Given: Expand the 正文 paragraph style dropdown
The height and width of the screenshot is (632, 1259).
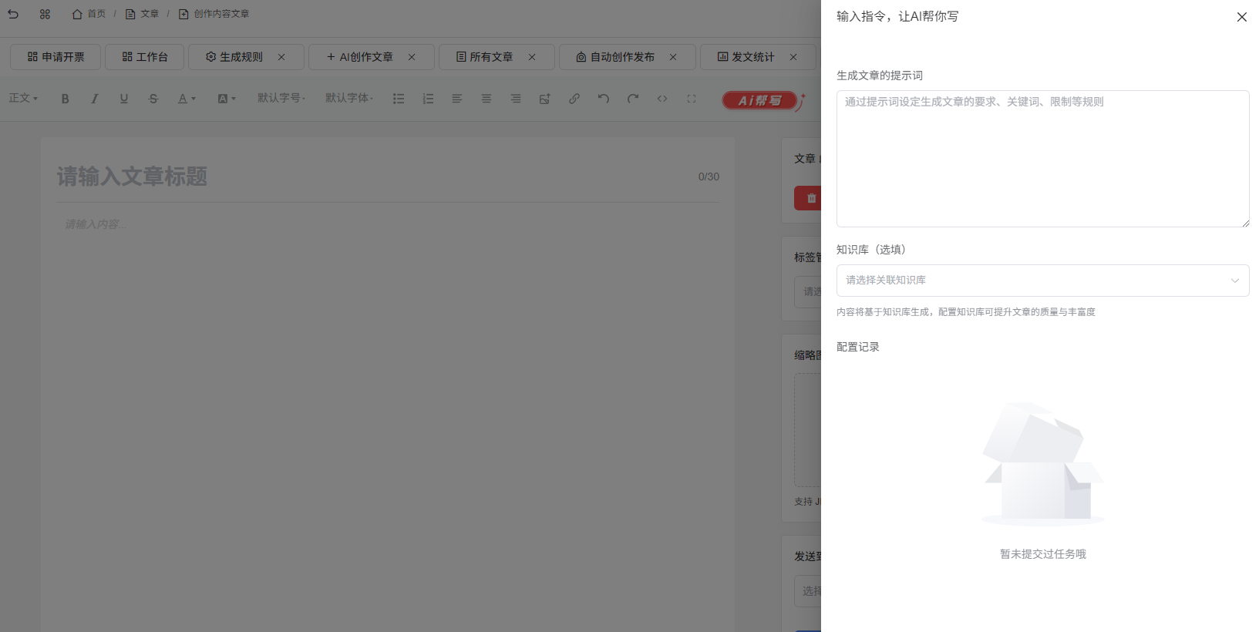Looking at the screenshot, I should (x=23, y=99).
